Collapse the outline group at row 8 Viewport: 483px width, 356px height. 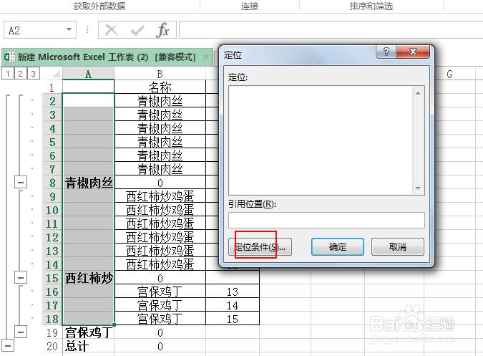pos(21,182)
